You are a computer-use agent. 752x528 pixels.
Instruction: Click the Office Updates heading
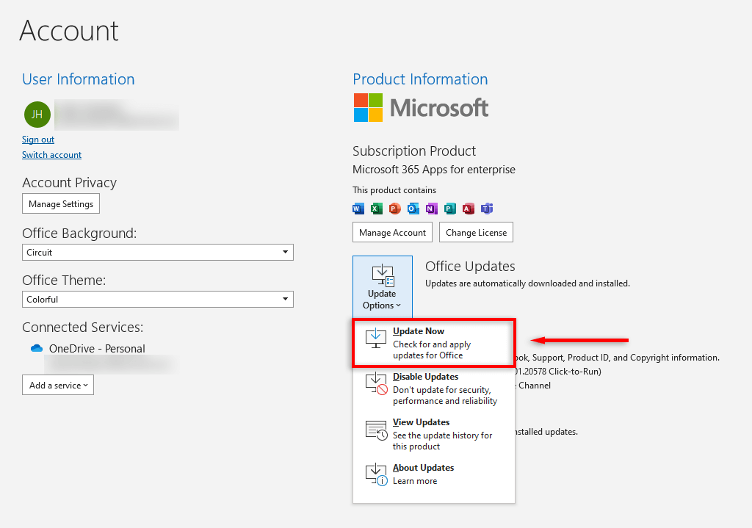470,266
